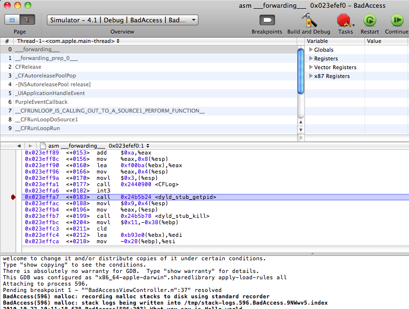The height and width of the screenshot is (309, 409).
Task: Select the _CFAutoreleasePoolPop stack frame
Action: 149,76
